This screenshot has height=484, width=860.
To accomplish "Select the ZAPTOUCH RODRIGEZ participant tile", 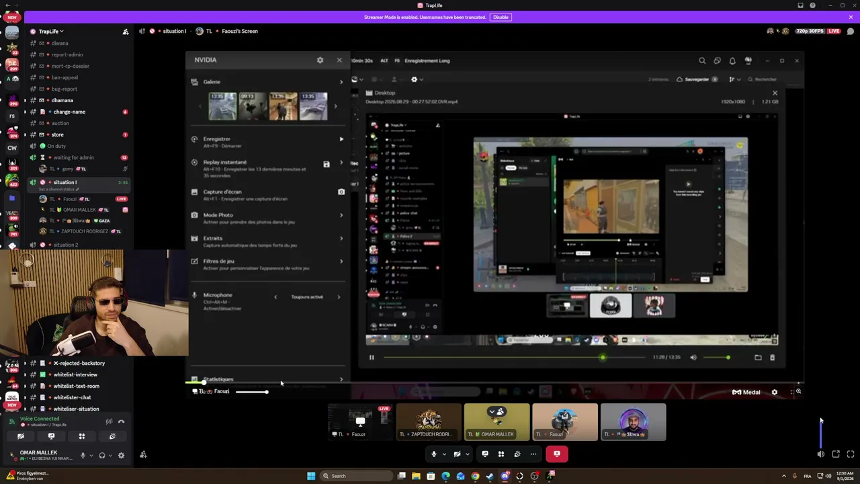I will [429, 422].
